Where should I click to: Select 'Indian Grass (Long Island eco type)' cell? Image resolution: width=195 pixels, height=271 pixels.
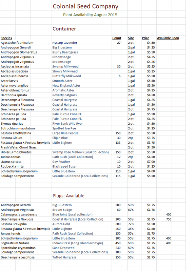[x=78, y=243]
